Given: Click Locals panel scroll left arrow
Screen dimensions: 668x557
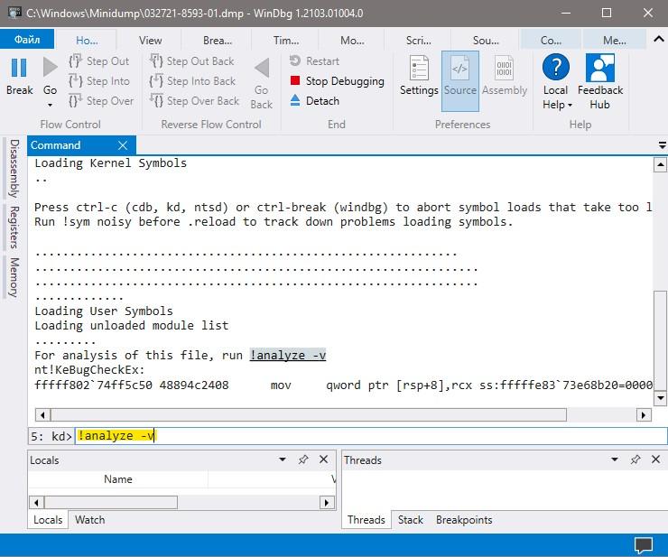Looking at the screenshot, I should point(36,503).
